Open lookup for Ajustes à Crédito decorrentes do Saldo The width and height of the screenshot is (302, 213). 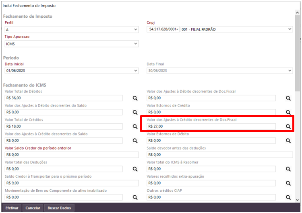[x=135, y=141]
